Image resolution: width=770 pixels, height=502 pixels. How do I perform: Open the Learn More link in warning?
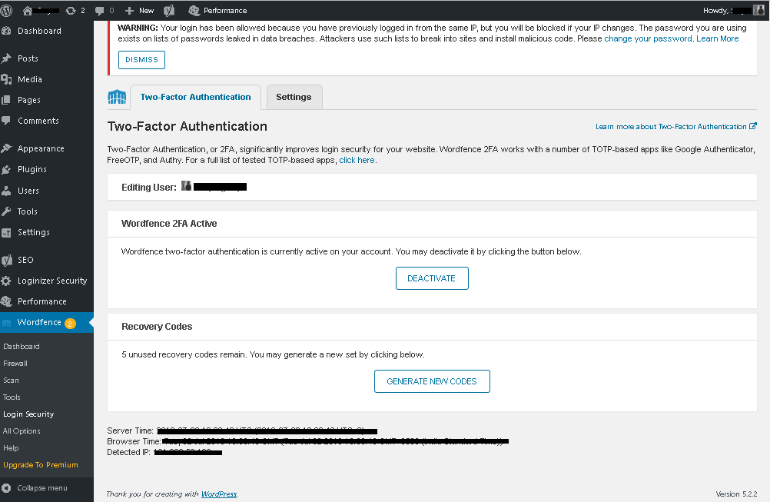(x=718, y=38)
